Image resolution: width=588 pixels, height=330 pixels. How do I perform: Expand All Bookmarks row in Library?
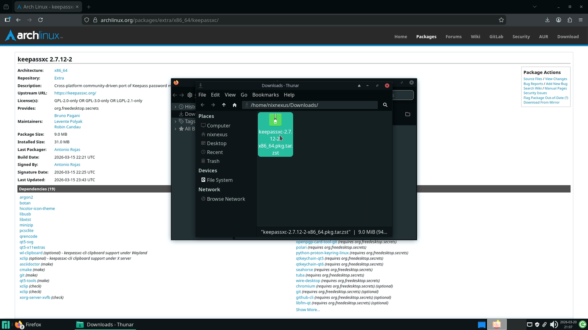[175, 129]
